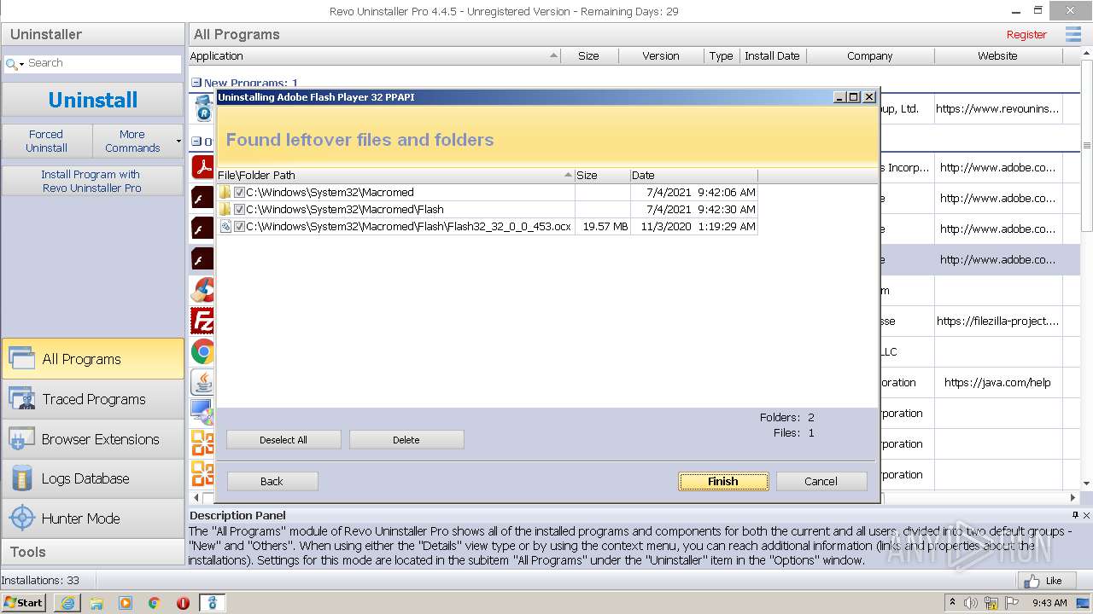Sort program list by Size column
The width and height of the screenshot is (1093, 614).
pos(588,56)
